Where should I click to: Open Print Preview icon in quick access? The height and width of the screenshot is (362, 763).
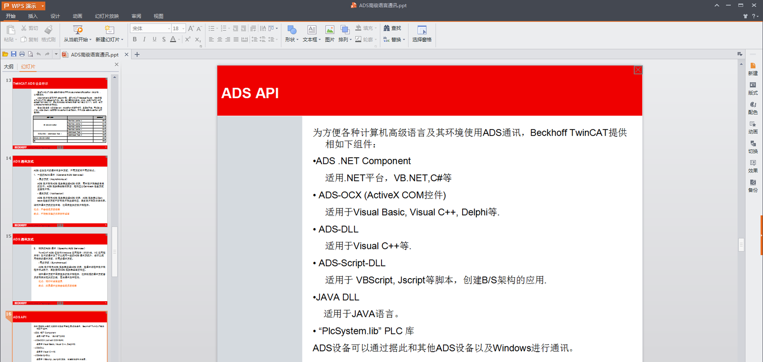[x=30, y=54]
